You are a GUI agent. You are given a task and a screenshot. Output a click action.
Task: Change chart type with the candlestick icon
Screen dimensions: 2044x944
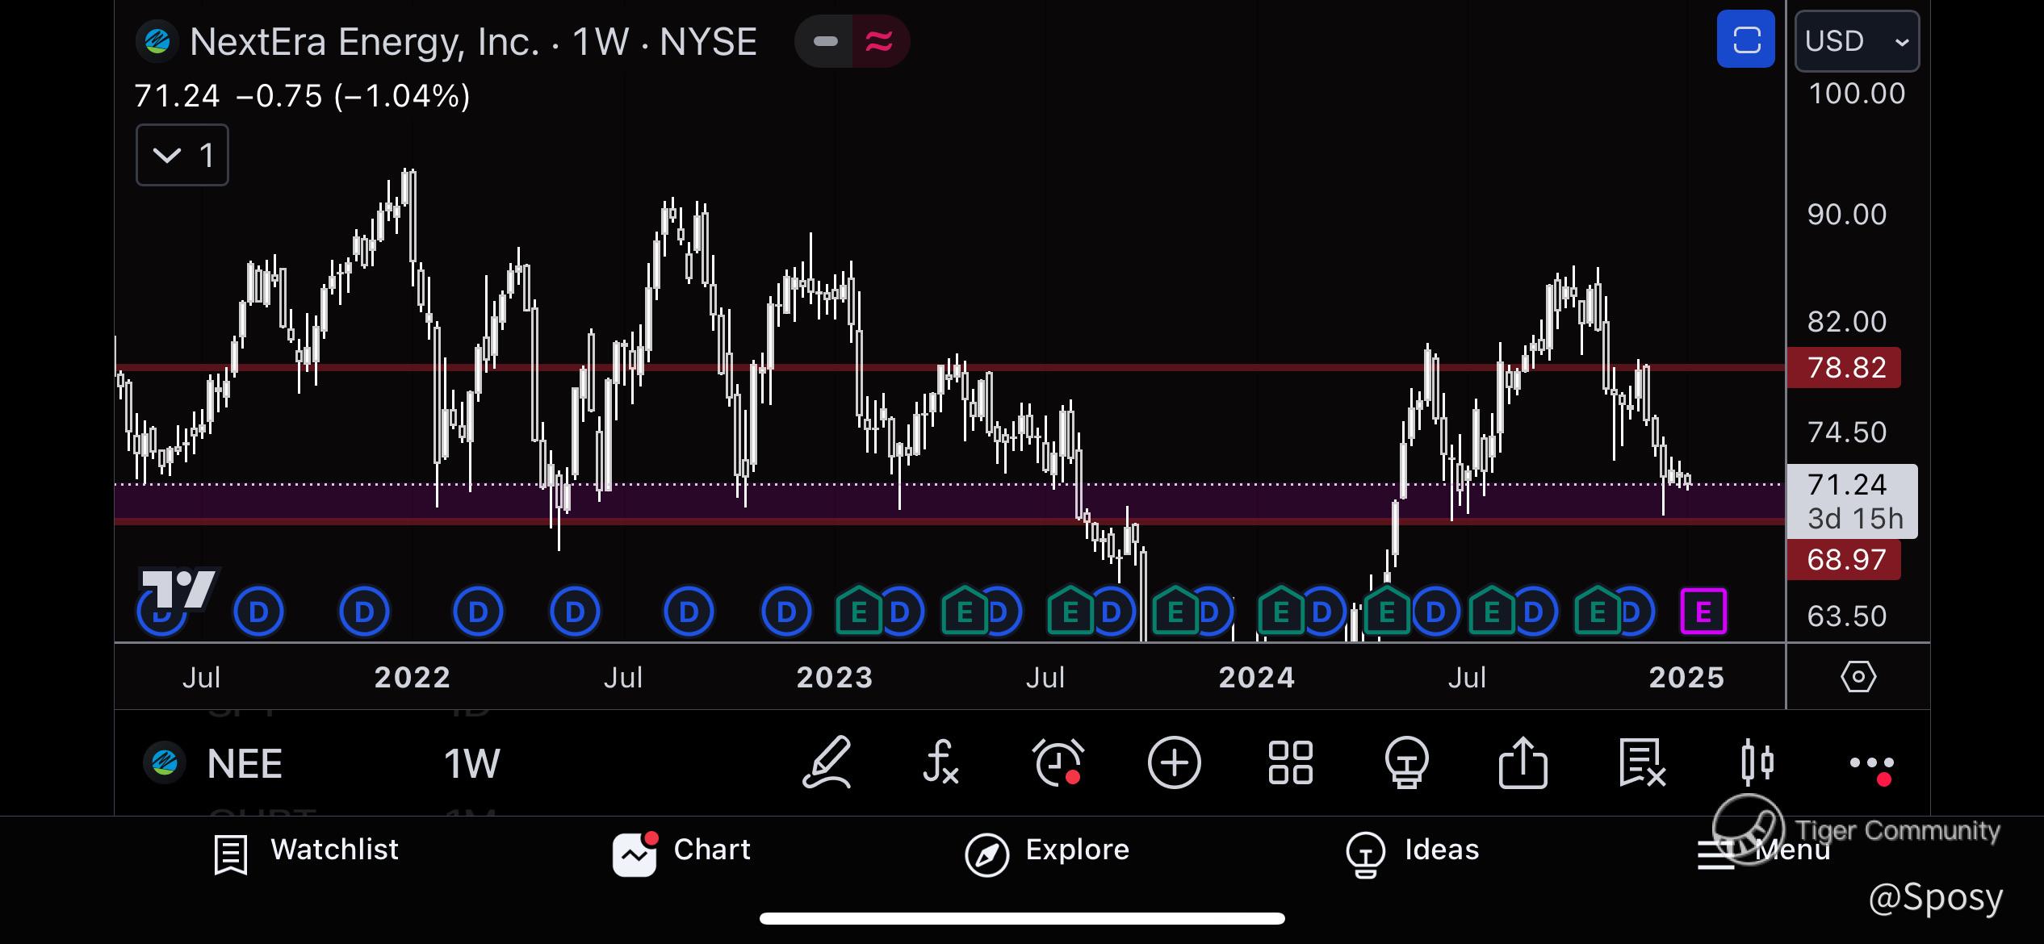coord(1757,762)
